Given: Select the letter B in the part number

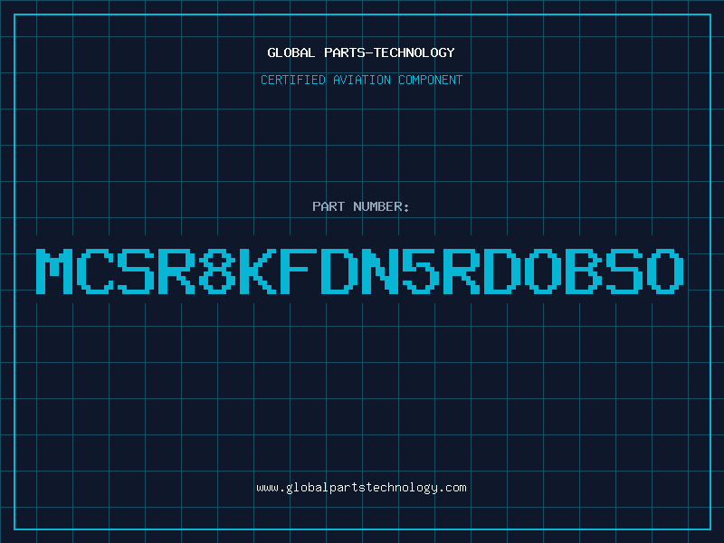Looking at the screenshot, I should pos(583,271).
